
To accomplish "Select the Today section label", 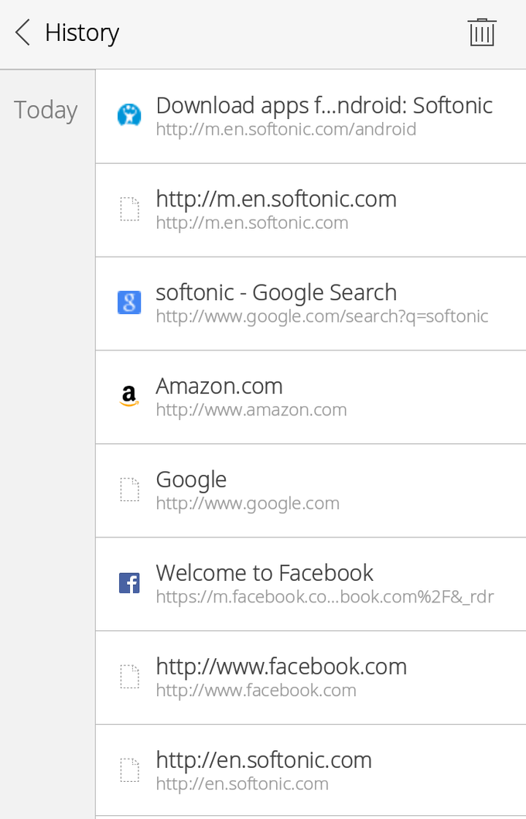I will tap(46, 111).
